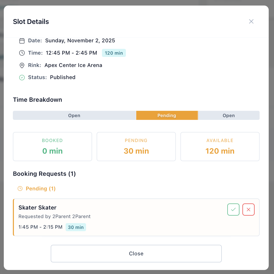Viewport: 274px width, 274px height.
Task: Click the Close button
Action: point(136,254)
